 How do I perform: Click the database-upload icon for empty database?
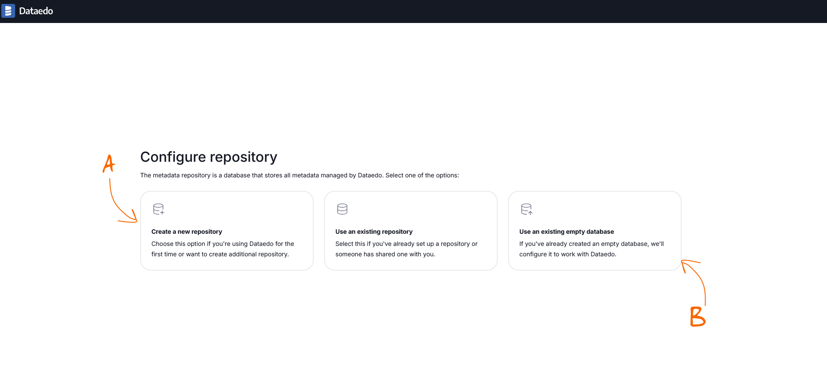pyautogui.click(x=527, y=209)
